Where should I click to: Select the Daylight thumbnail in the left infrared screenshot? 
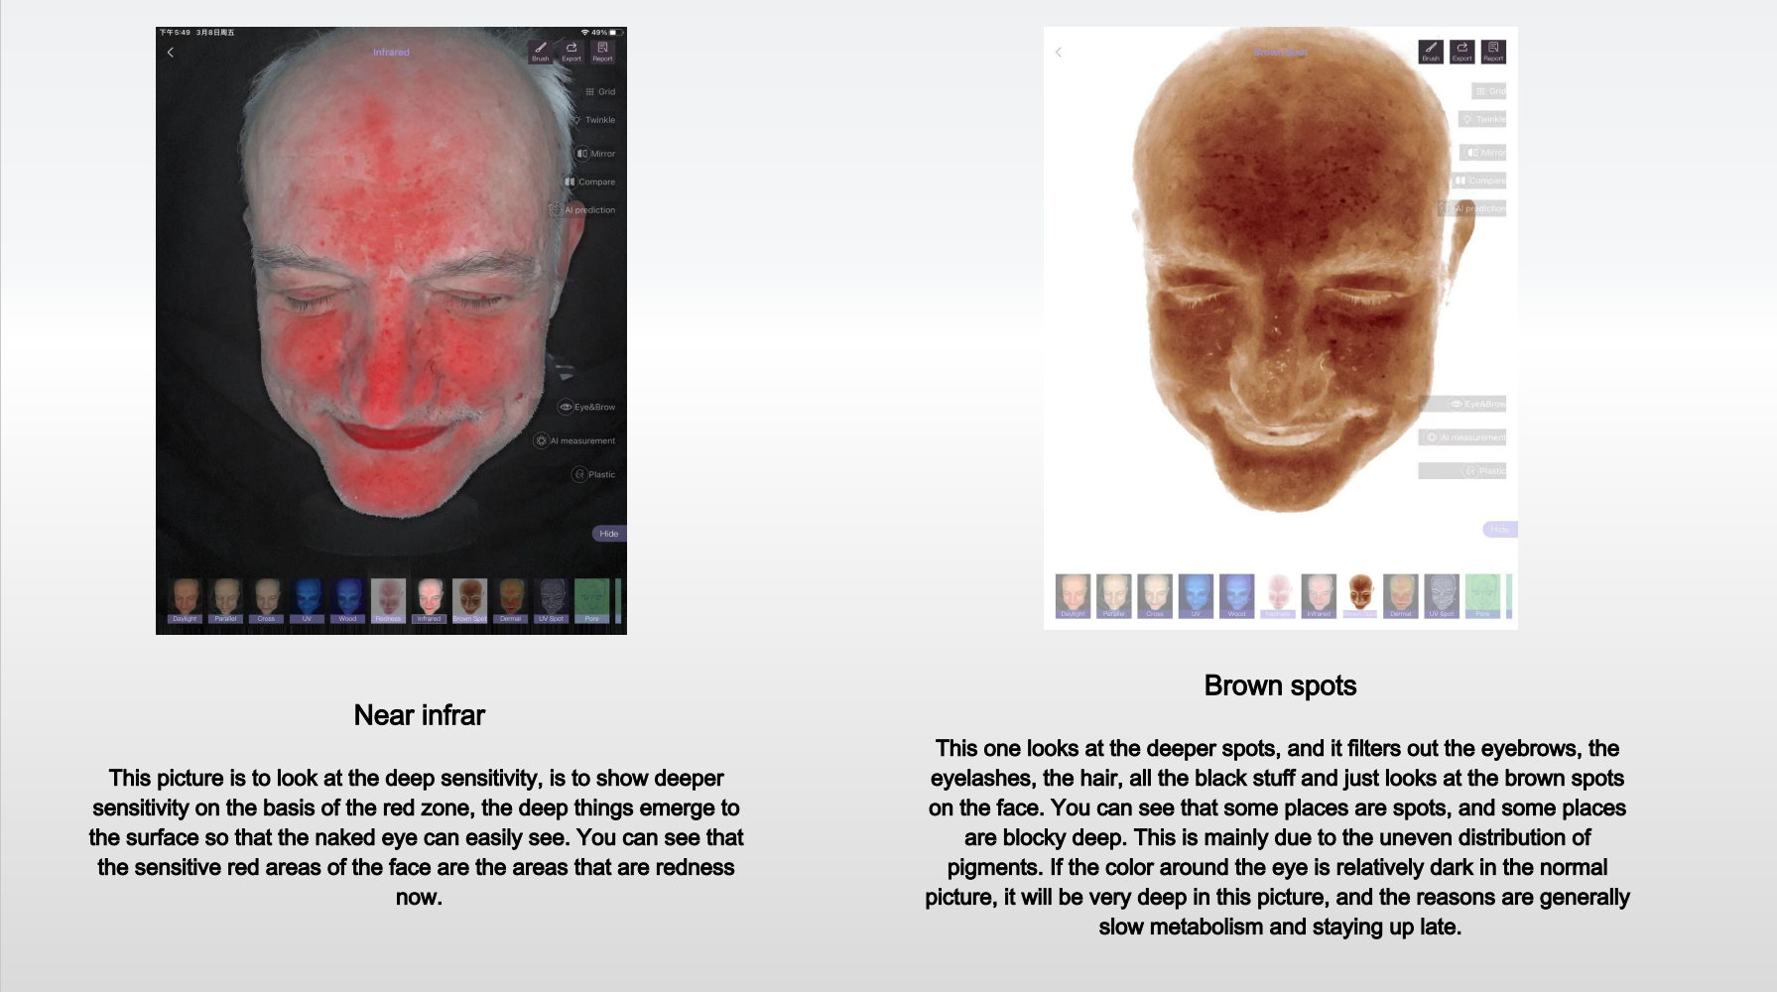tap(186, 600)
